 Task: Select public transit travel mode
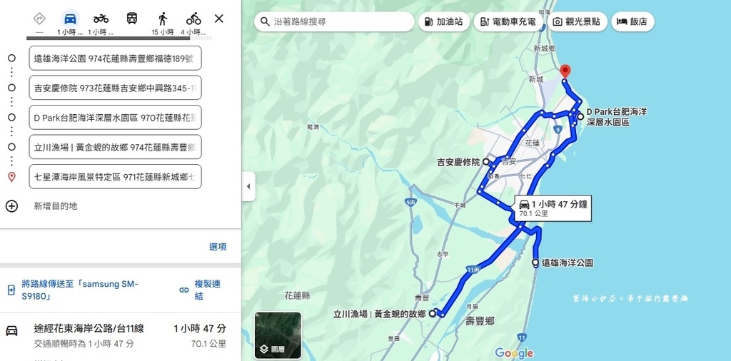(x=132, y=19)
